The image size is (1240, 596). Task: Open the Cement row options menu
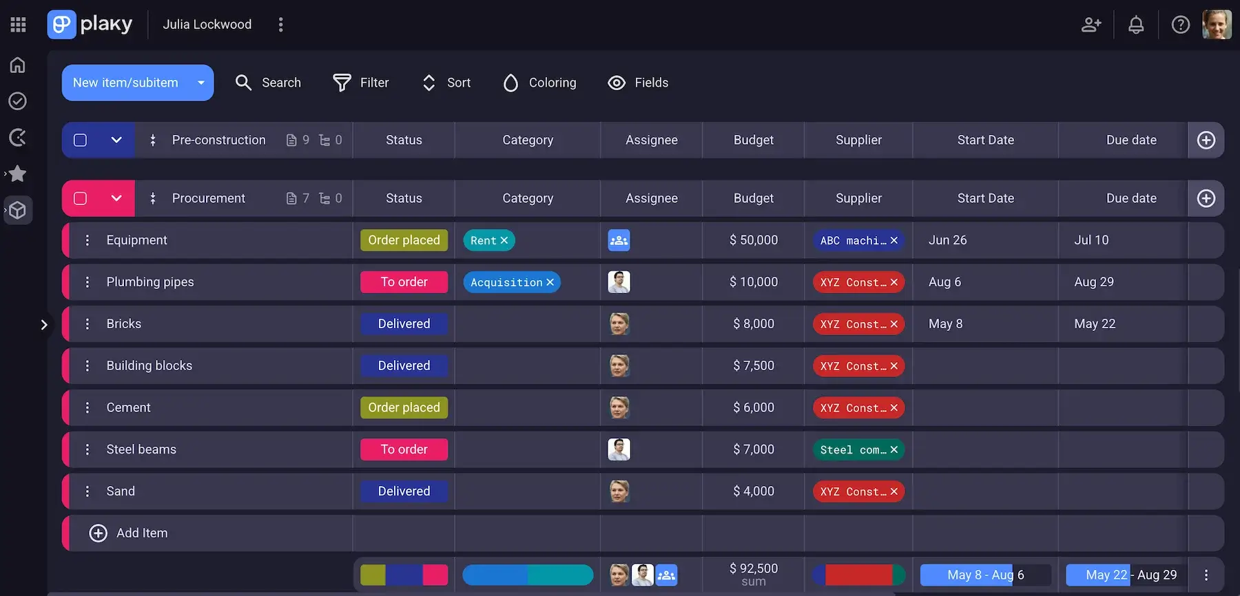[87, 407]
